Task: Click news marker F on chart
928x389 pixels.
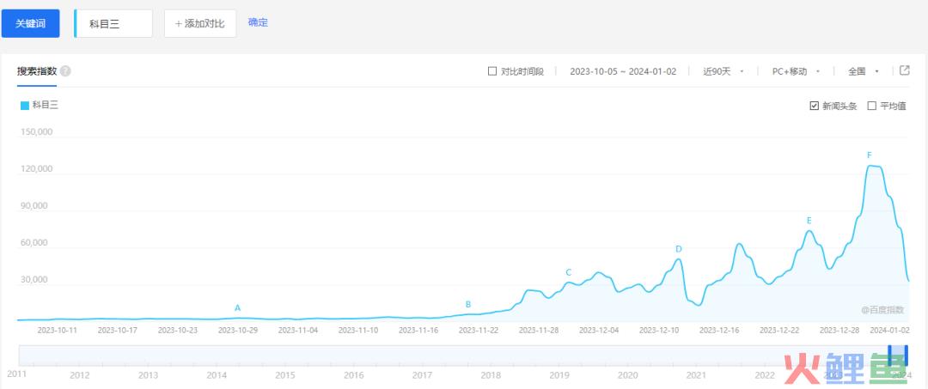Action: click(x=869, y=155)
